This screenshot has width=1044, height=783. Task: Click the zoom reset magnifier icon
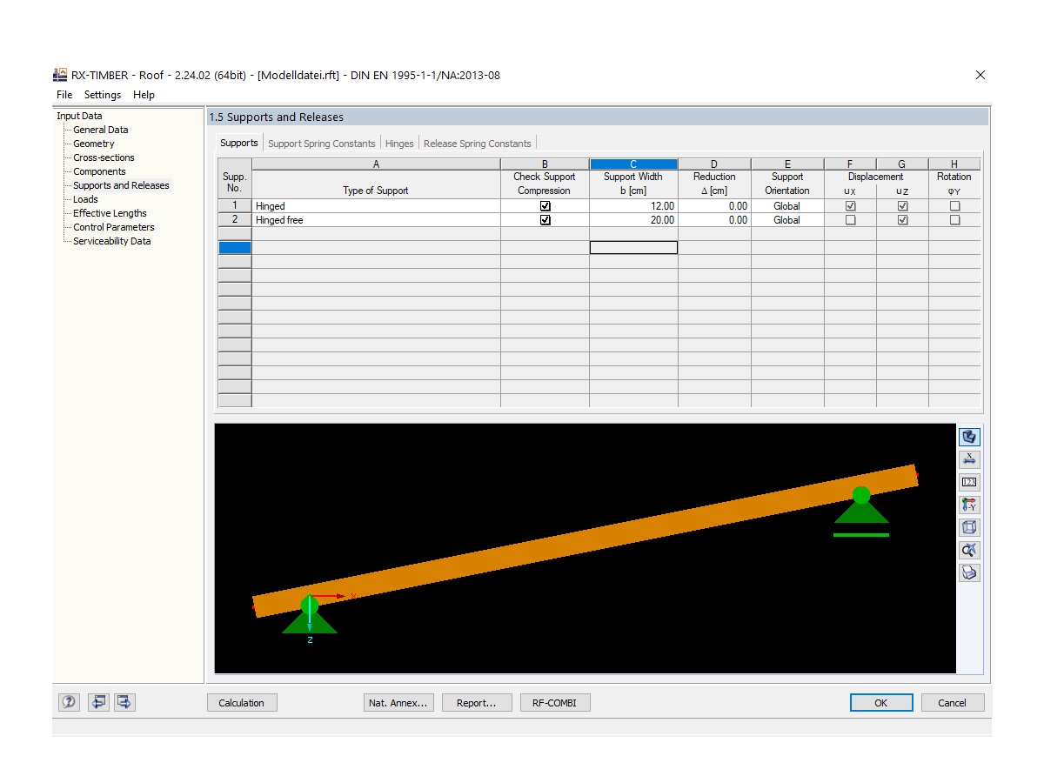coord(969,550)
